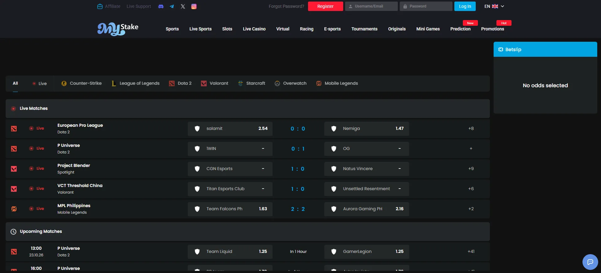Bet on Nemiga at 1.47
601x273 pixels.
pyautogui.click(x=367, y=129)
